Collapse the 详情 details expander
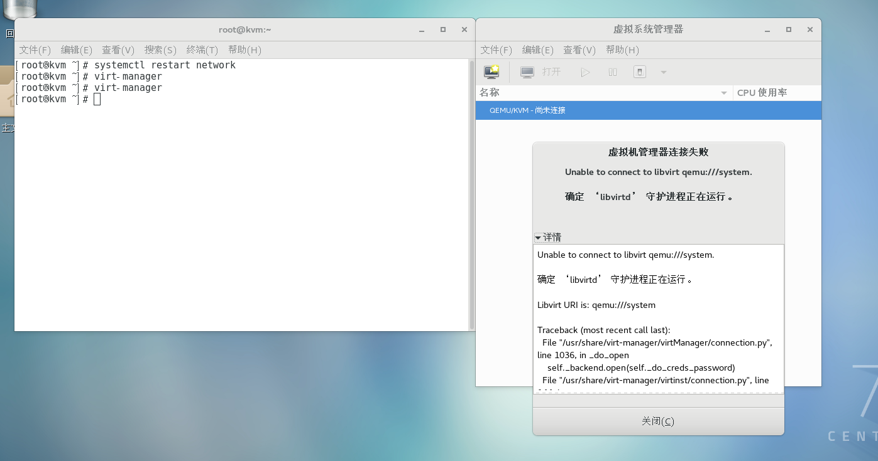 (547, 237)
